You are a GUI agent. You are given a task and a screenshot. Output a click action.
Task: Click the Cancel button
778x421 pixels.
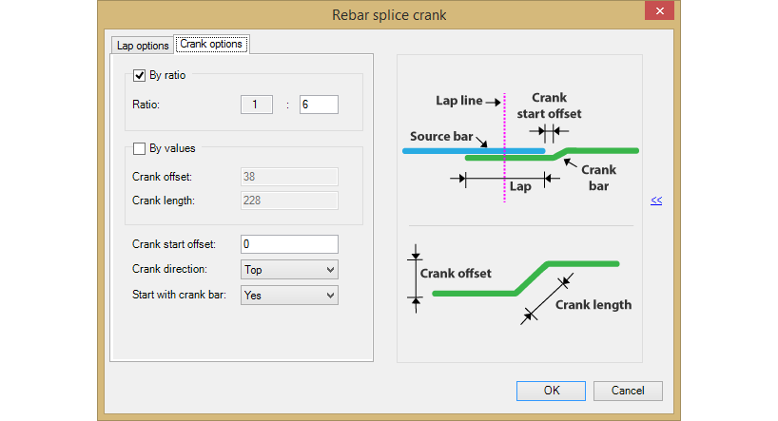click(628, 391)
